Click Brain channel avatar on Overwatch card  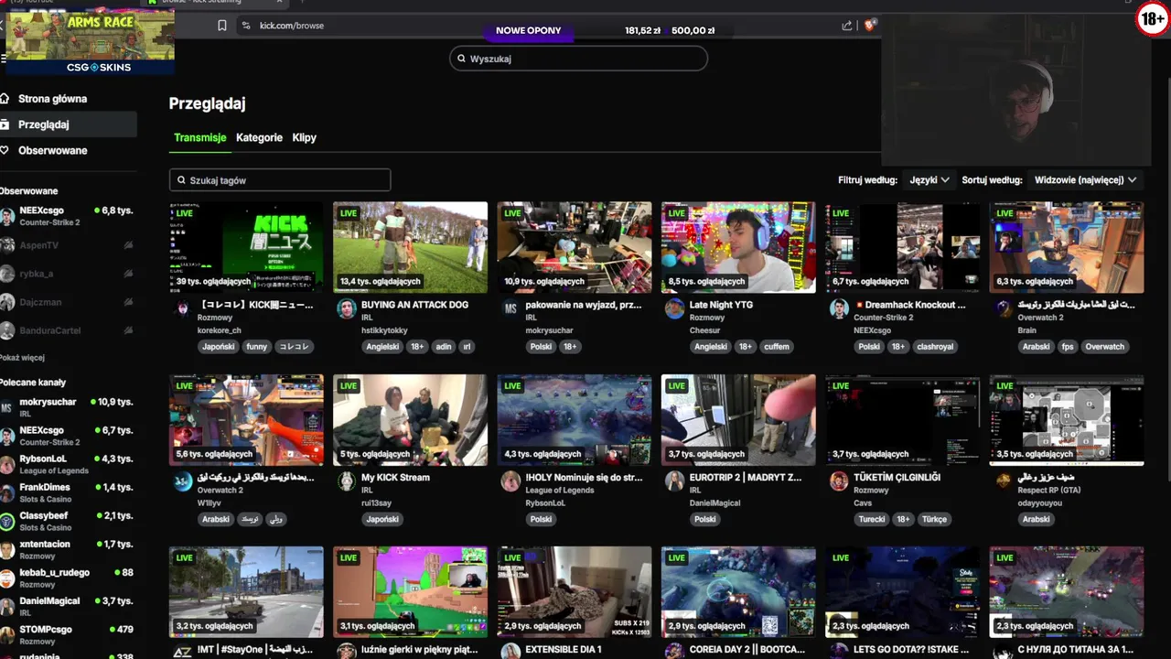coord(1004,308)
